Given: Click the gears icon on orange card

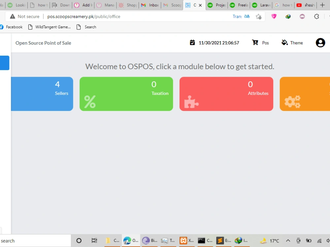Looking at the screenshot, I should pyautogui.click(x=292, y=102).
